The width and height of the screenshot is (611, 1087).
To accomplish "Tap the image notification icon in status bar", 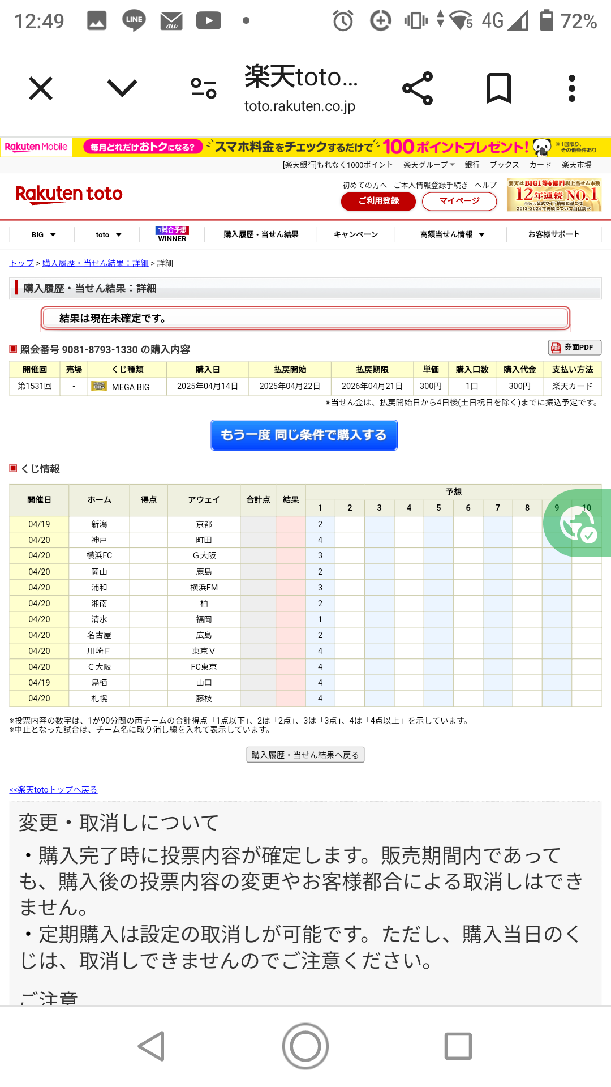I will (x=97, y=21).
